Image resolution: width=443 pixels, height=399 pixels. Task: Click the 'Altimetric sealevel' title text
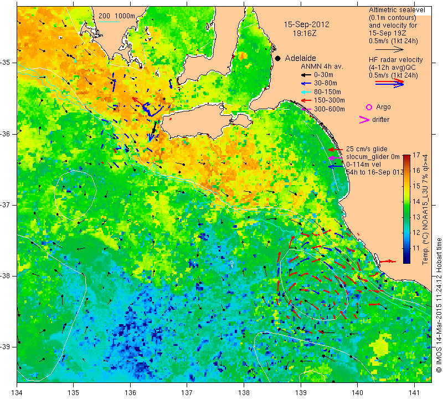[397, 10]
